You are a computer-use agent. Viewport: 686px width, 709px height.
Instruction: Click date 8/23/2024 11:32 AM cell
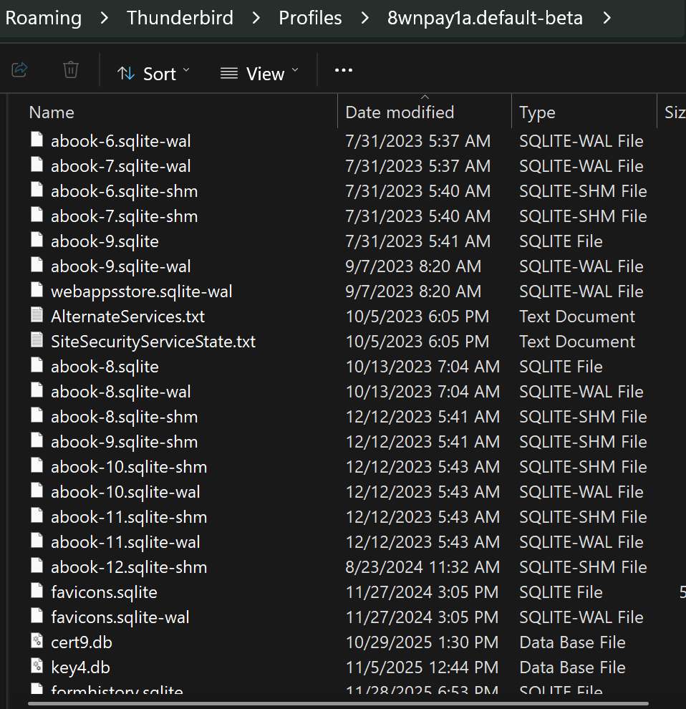tap(422, 567)
